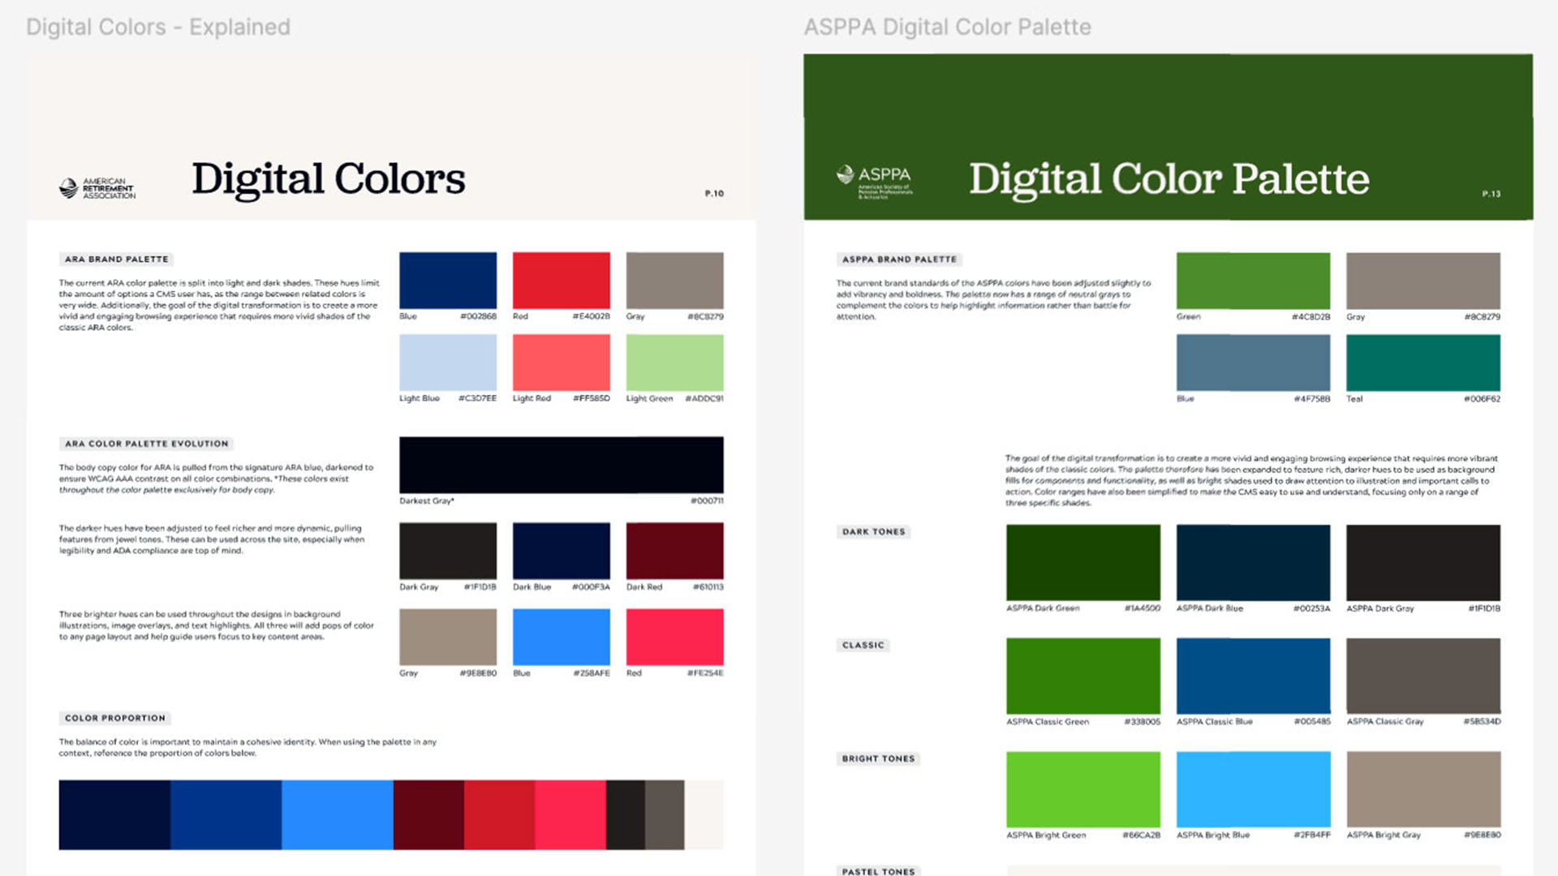The image size is (1558, 876).
Task: Click the dark red segment of color proportion bar
Action: coord(428,815)
